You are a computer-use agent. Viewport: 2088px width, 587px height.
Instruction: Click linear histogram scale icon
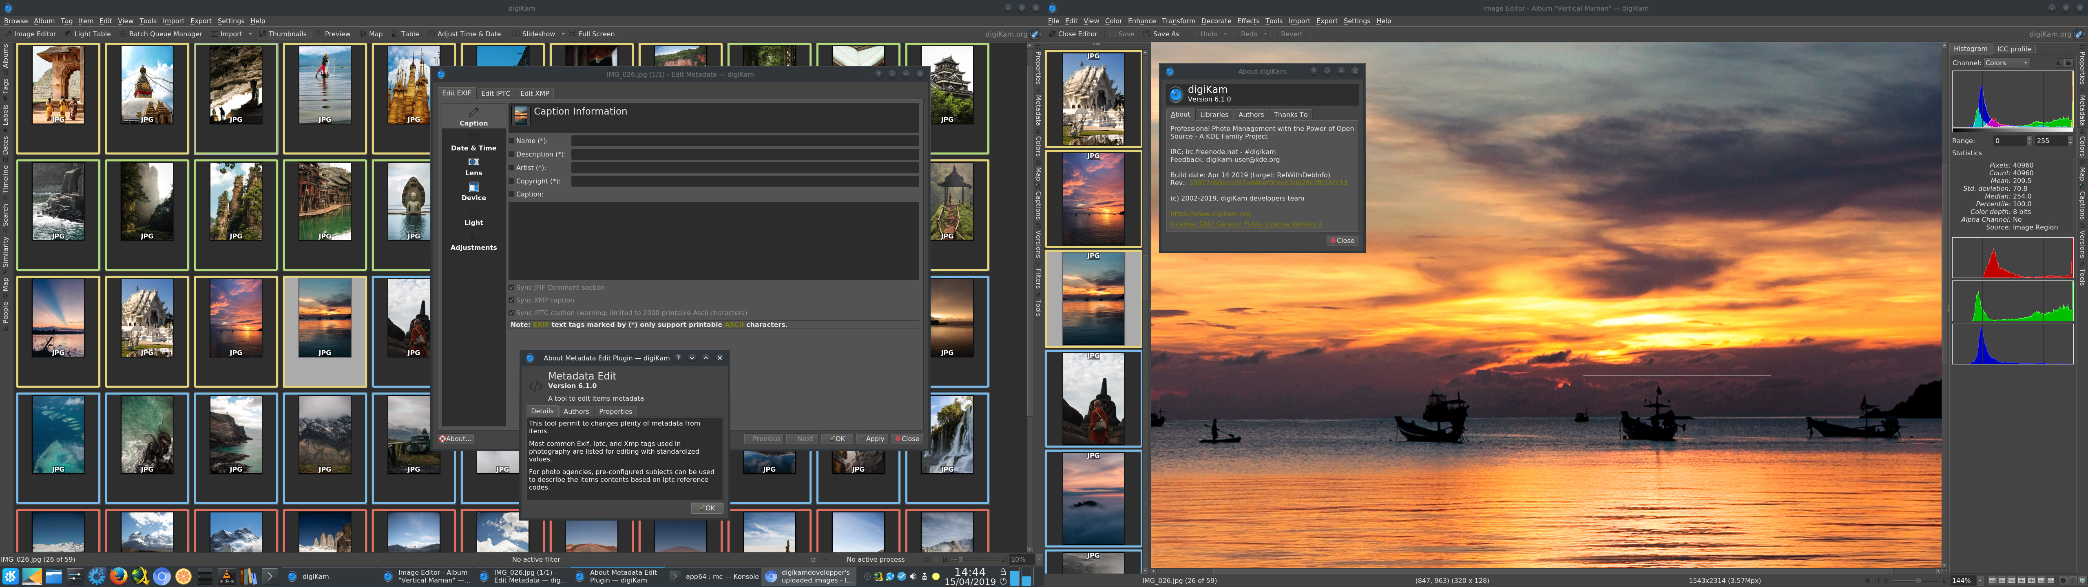point(2059,63)
